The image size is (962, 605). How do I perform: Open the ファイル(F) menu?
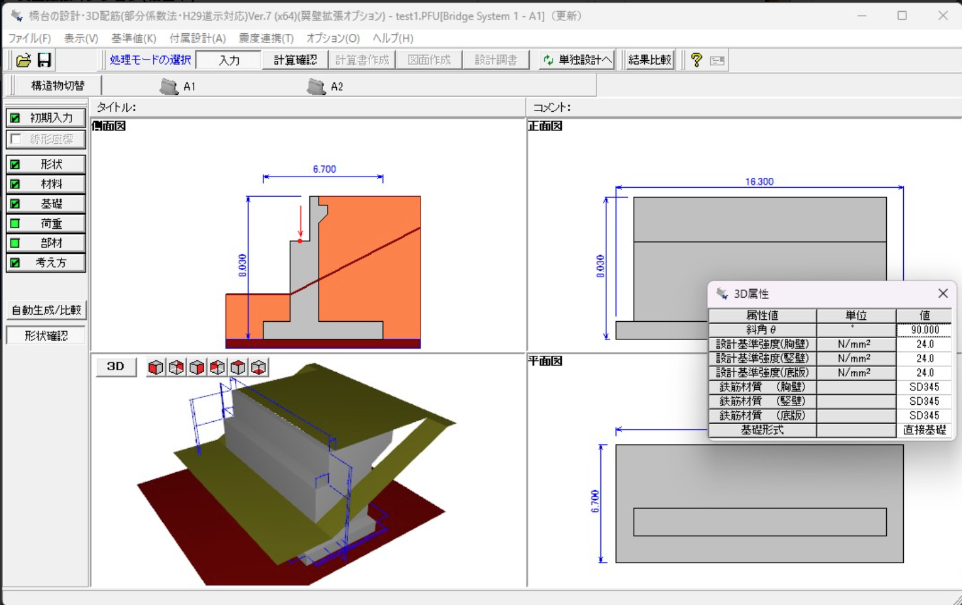coord(29,39)
